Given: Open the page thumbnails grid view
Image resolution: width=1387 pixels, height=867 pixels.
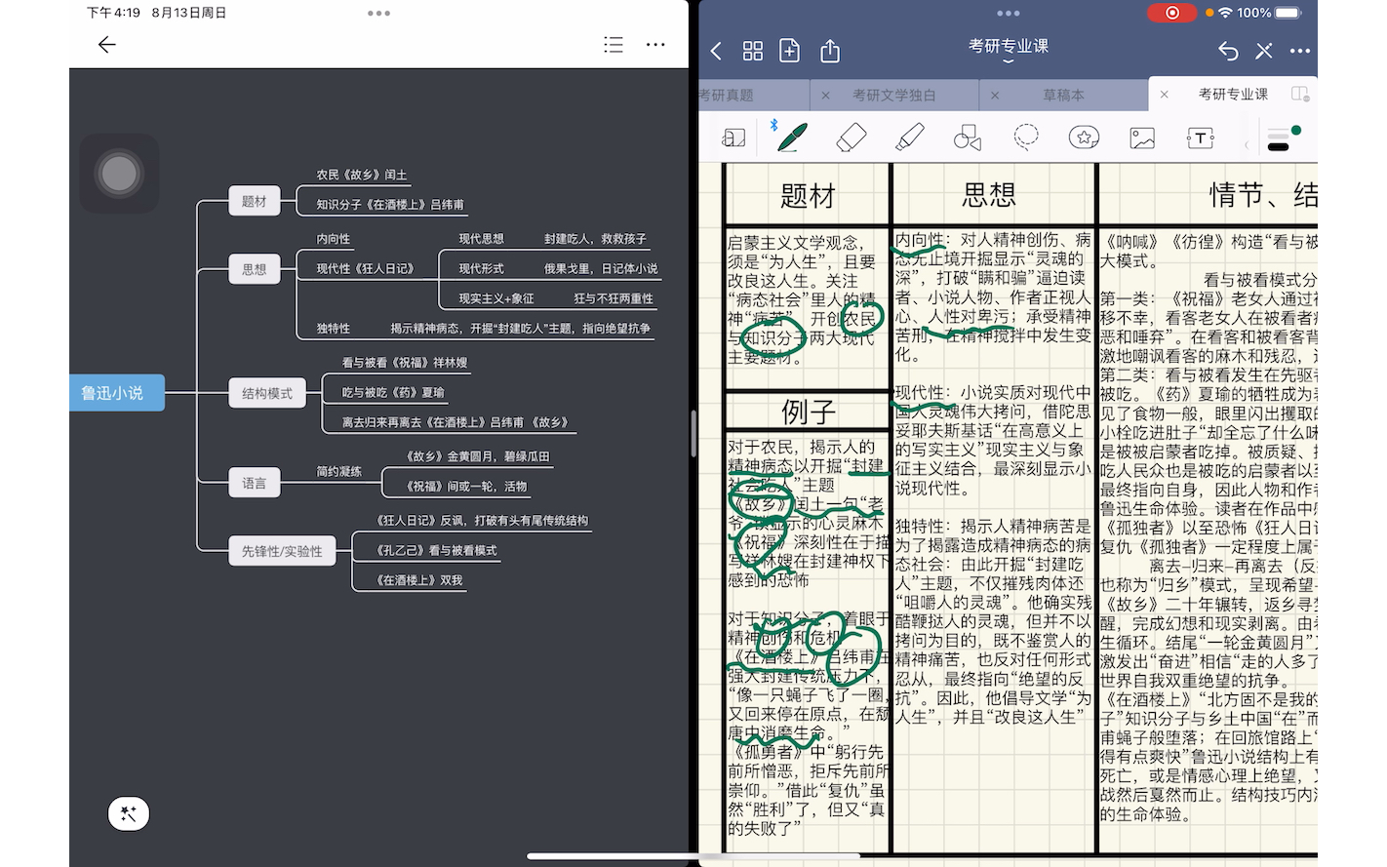Looking at the screenshot, I should click(x=753, y=51).
